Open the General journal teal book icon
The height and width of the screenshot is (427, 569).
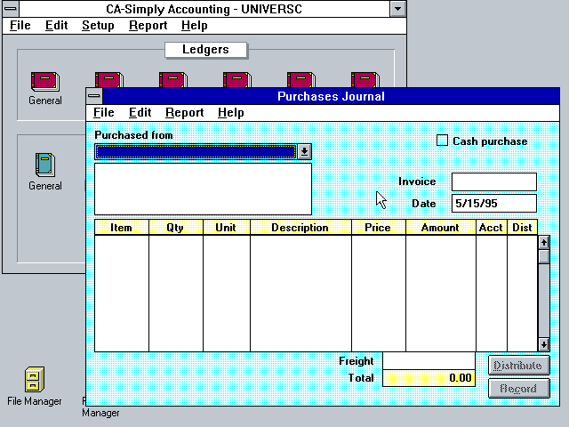[45, 165]
